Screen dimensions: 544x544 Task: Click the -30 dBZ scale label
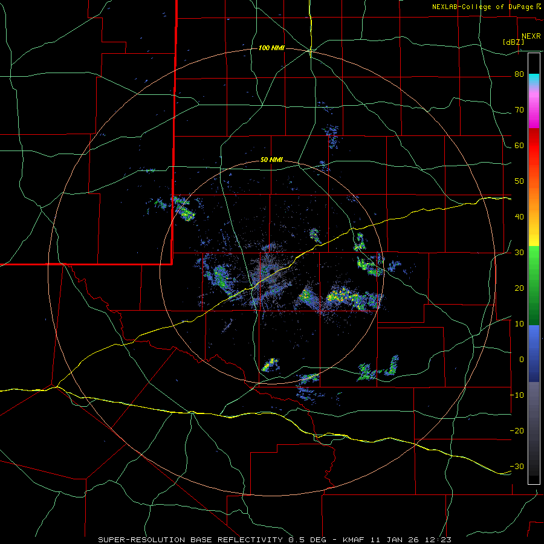517,466
